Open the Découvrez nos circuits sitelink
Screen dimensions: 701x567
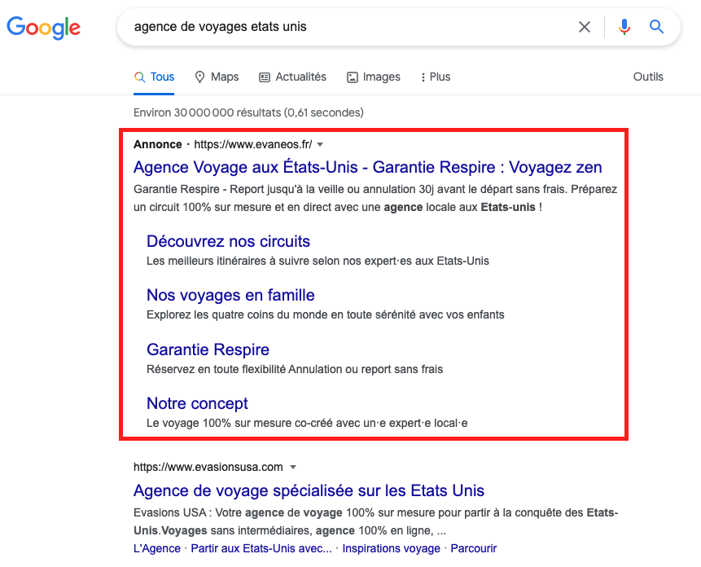point(228,241)
